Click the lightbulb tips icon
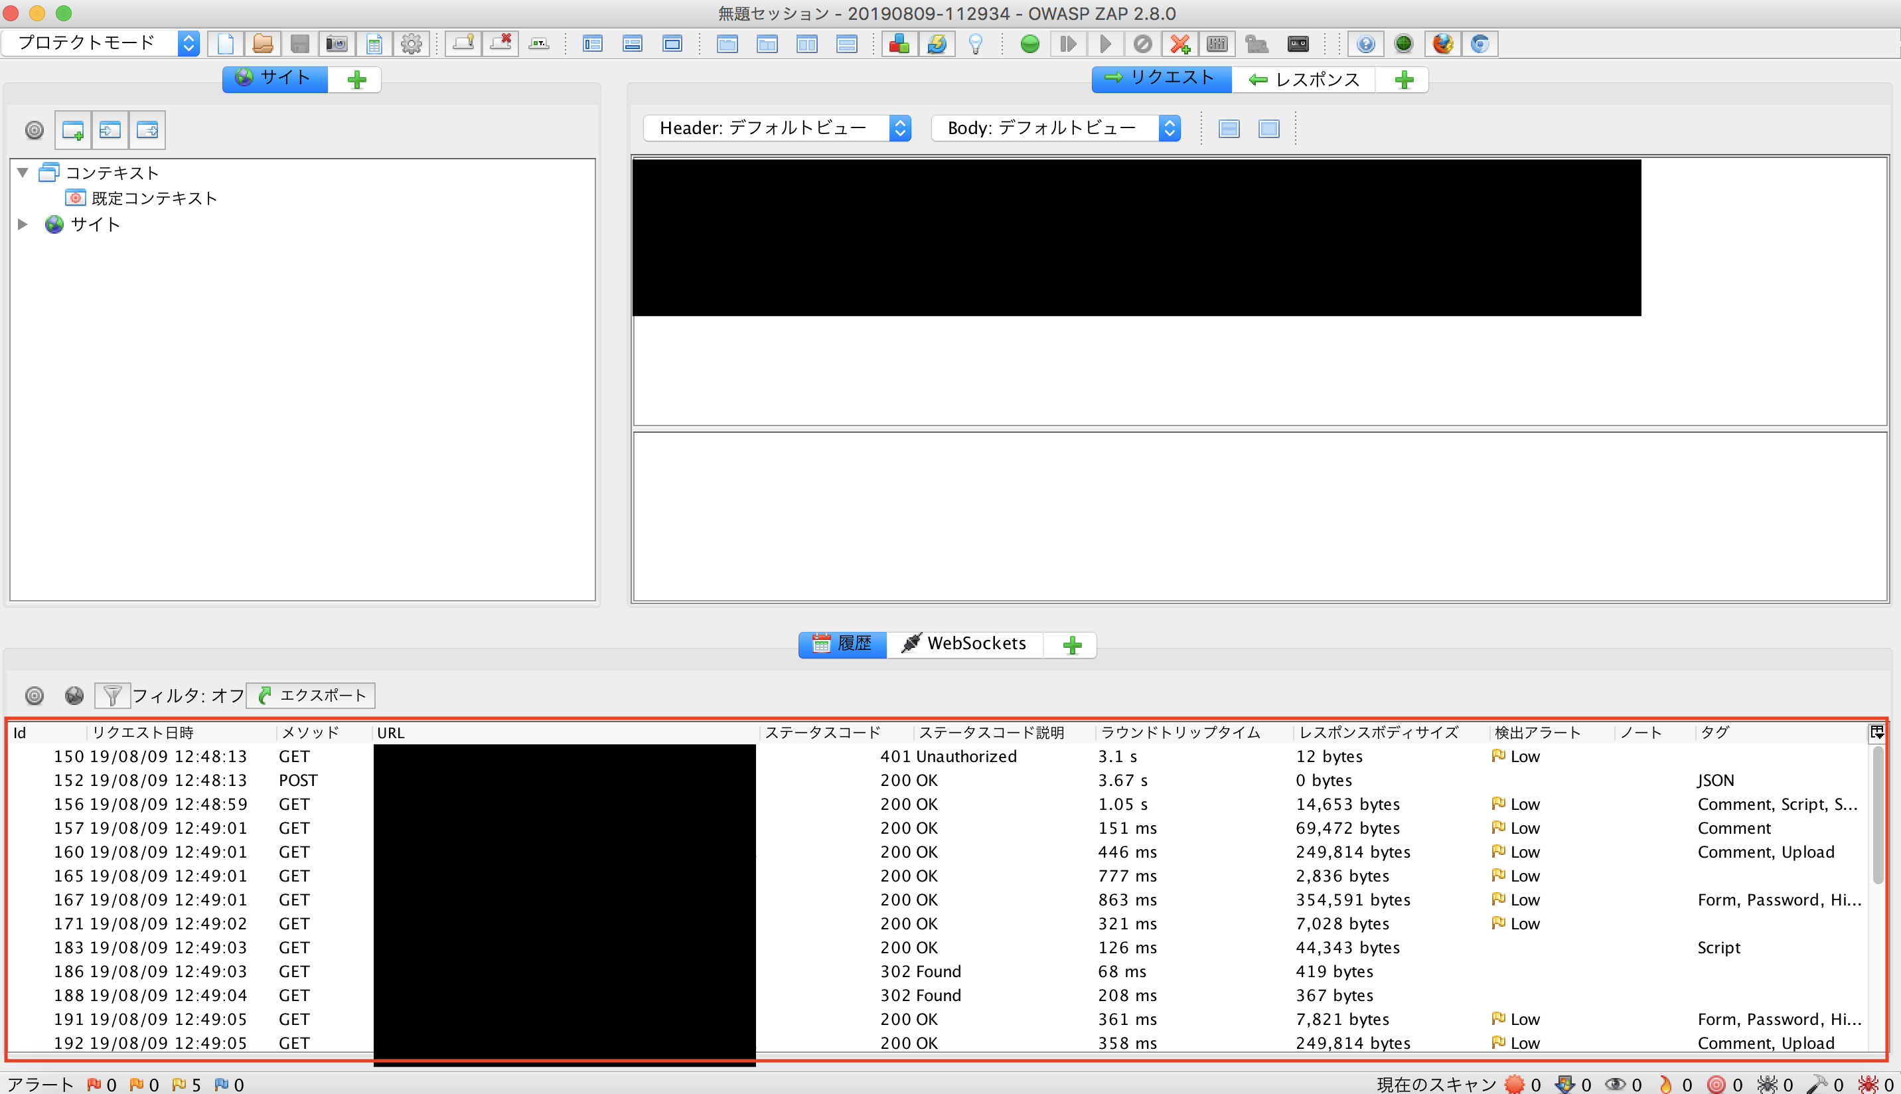Screen dimensions: 1901x1094 [975, 44]
